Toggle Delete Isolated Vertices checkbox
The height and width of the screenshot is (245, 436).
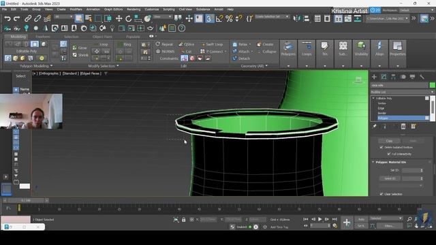[381, 148]
